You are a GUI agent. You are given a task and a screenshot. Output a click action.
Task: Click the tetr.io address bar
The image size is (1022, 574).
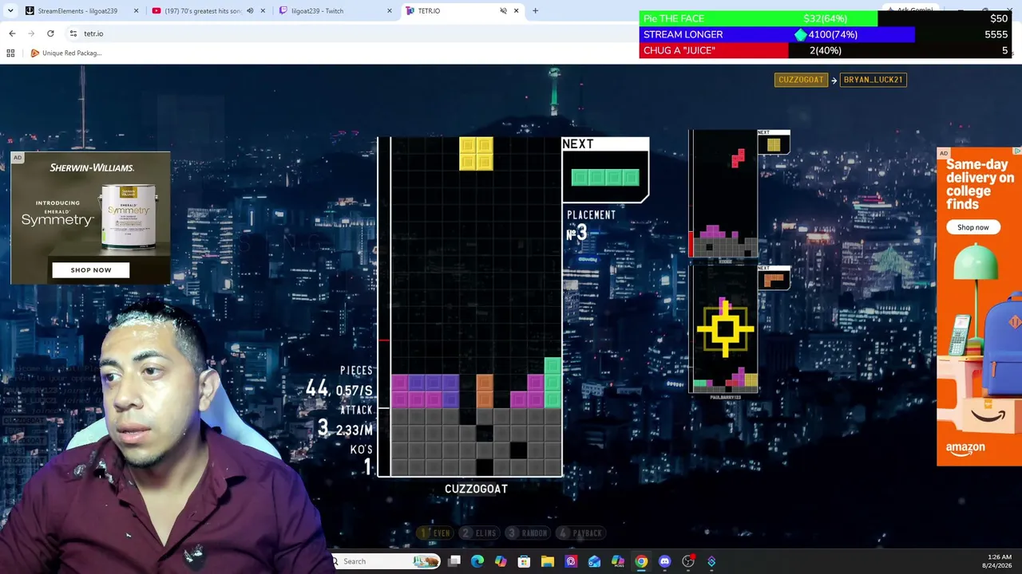tap(351, 33)
